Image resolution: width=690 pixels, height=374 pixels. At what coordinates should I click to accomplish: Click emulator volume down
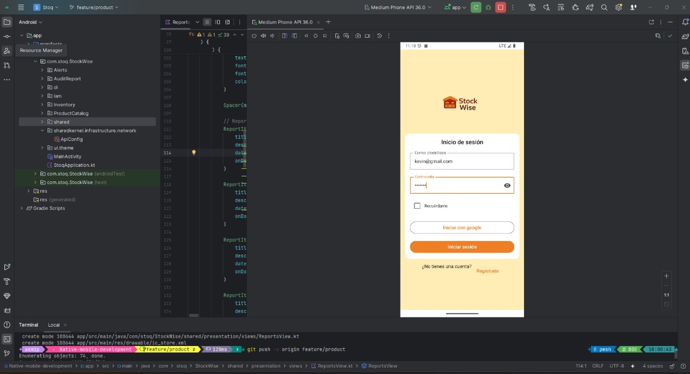272,36
